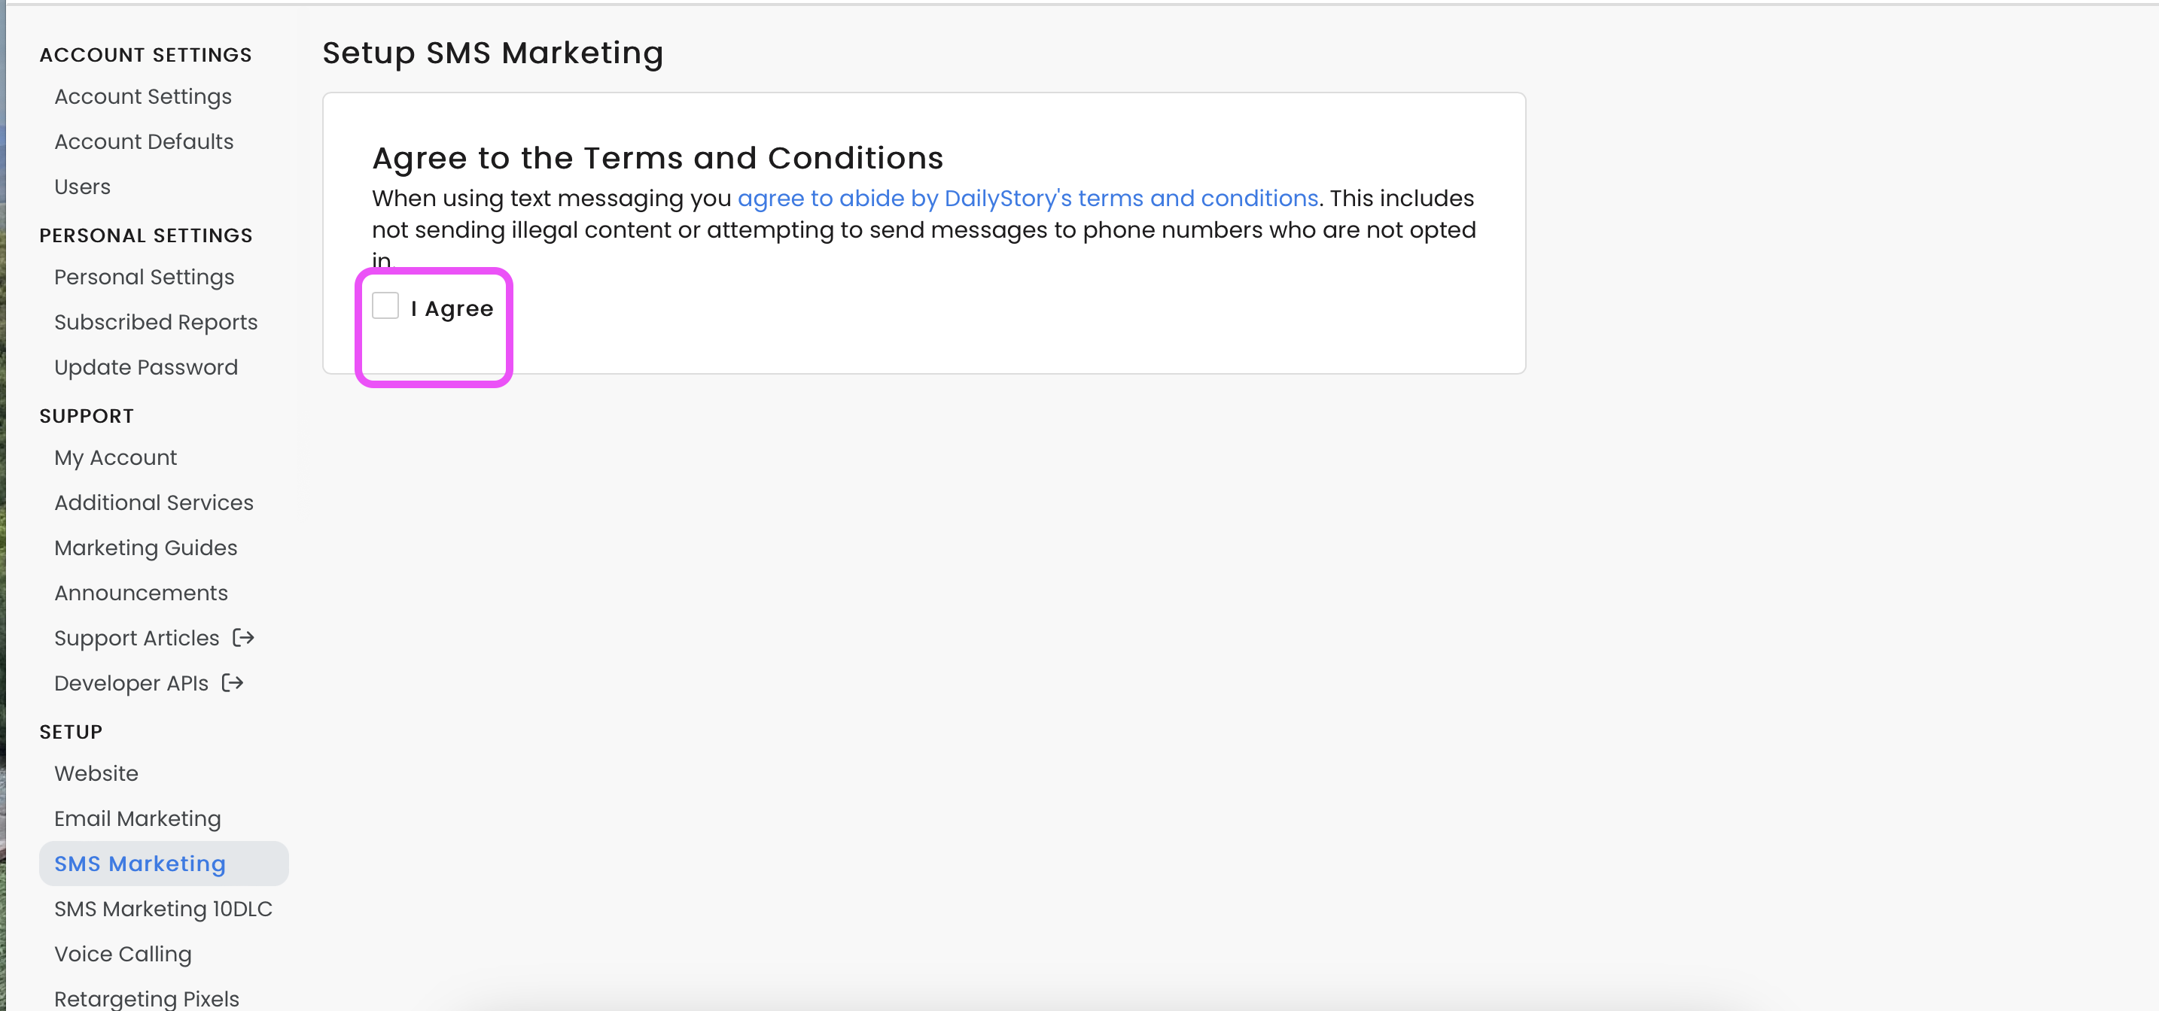This screenshot has width=2159, height=1011.
Task: View Additional Services
Action: pyautogui.click(x=154, y=502)
